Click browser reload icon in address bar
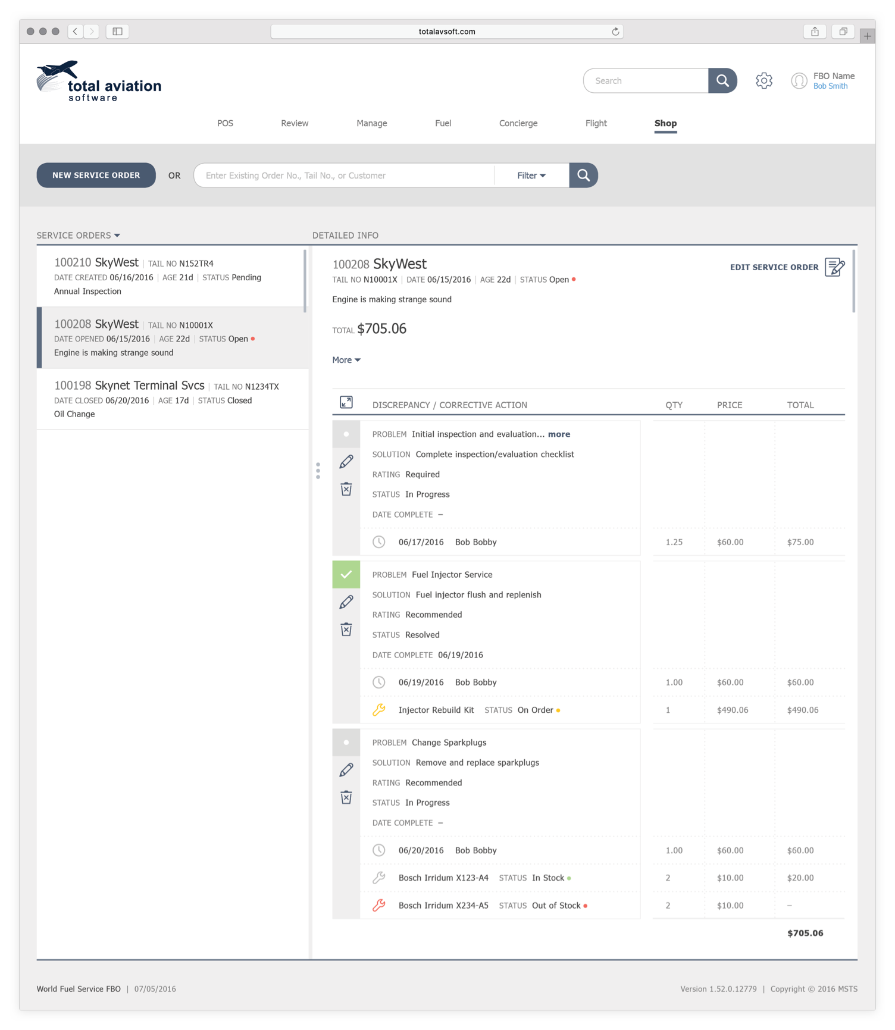895x1030 pixels. tap(615, 32)
